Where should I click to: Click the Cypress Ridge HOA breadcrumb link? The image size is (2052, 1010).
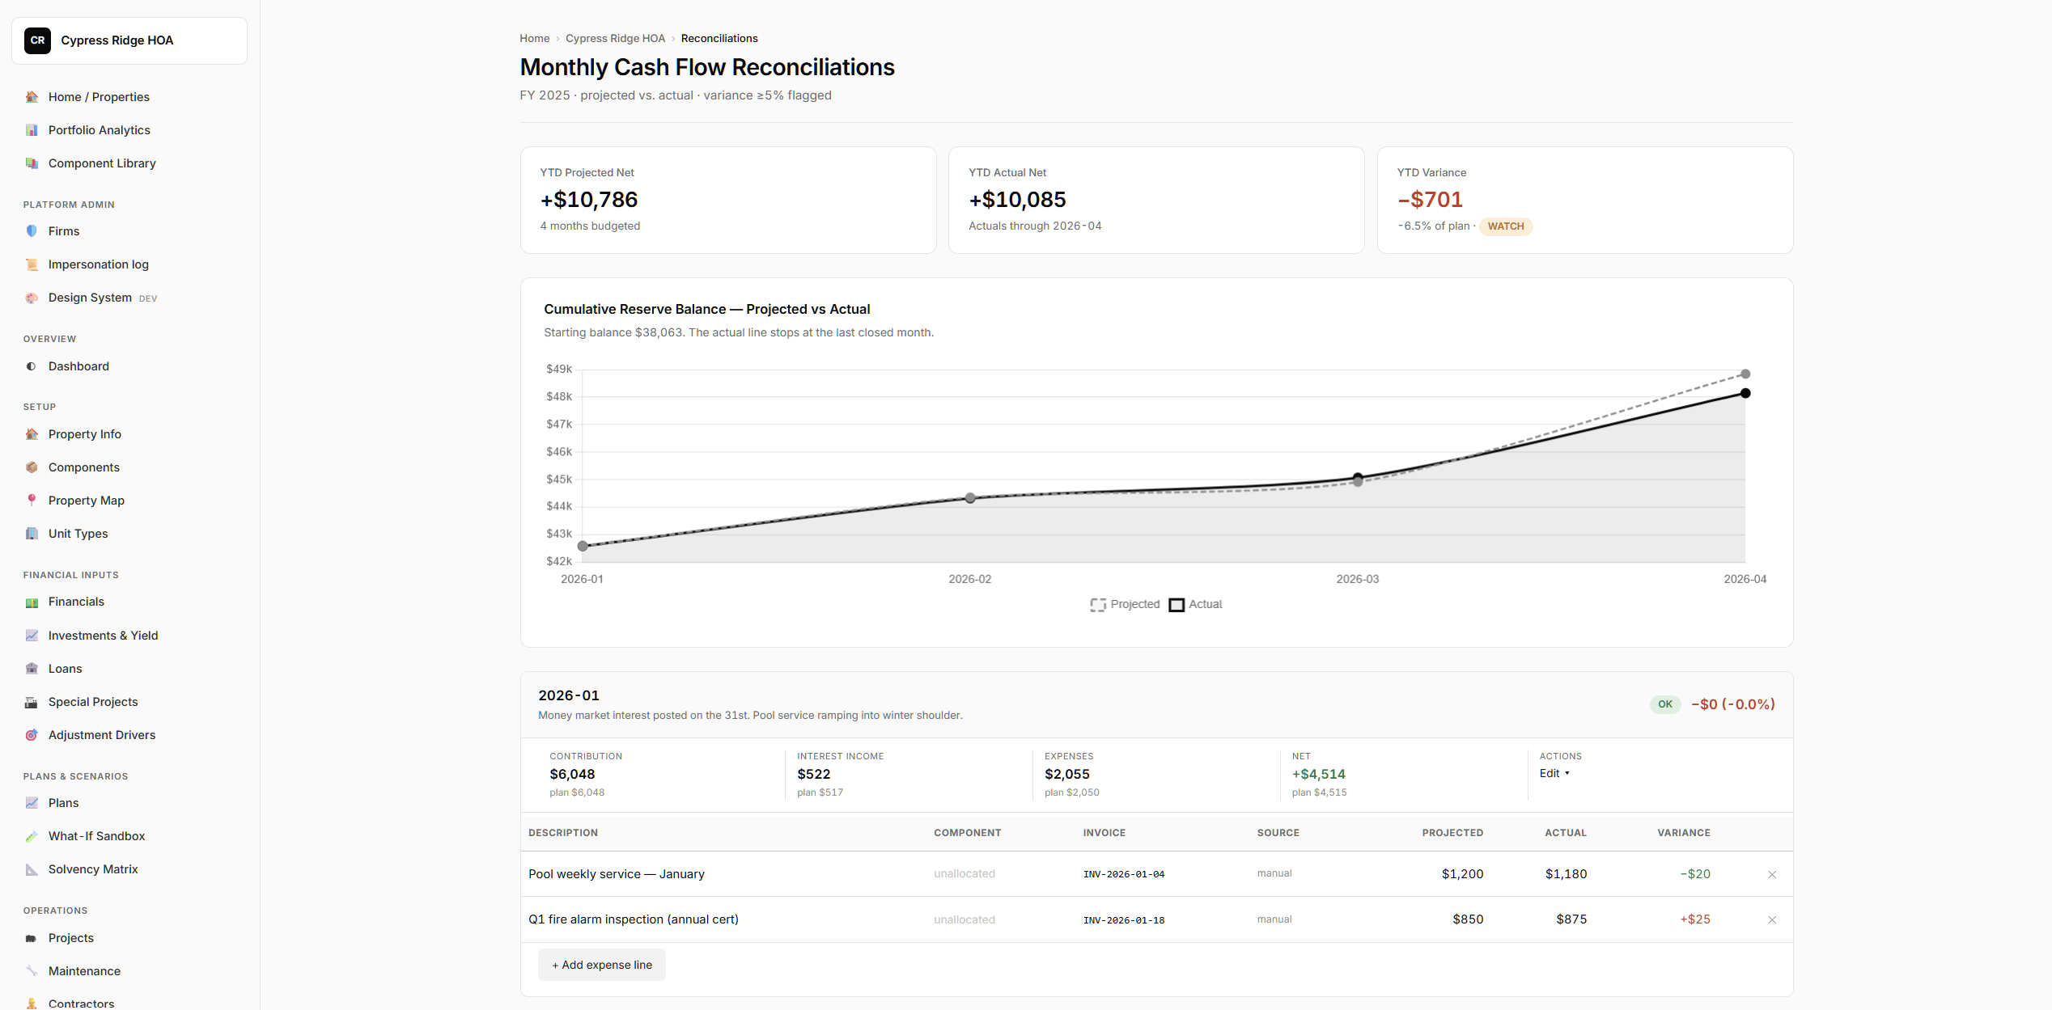(x=615, y=38)
